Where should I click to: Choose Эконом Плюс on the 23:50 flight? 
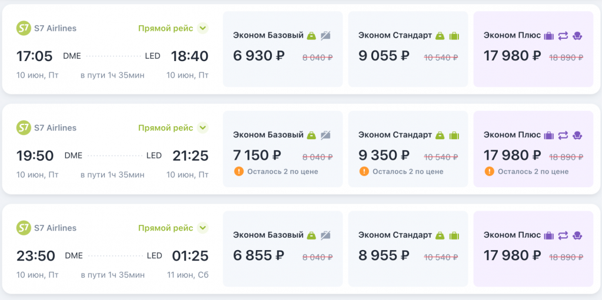coord(533,249)
